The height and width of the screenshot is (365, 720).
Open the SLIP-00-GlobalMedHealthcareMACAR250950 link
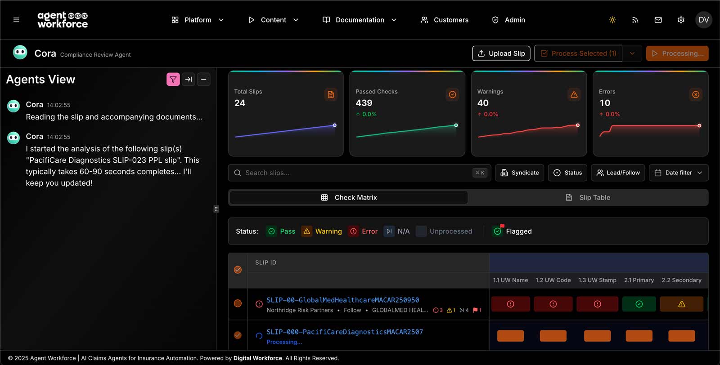(343, 300)
